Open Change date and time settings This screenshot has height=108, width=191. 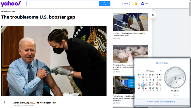pos(162,102)
